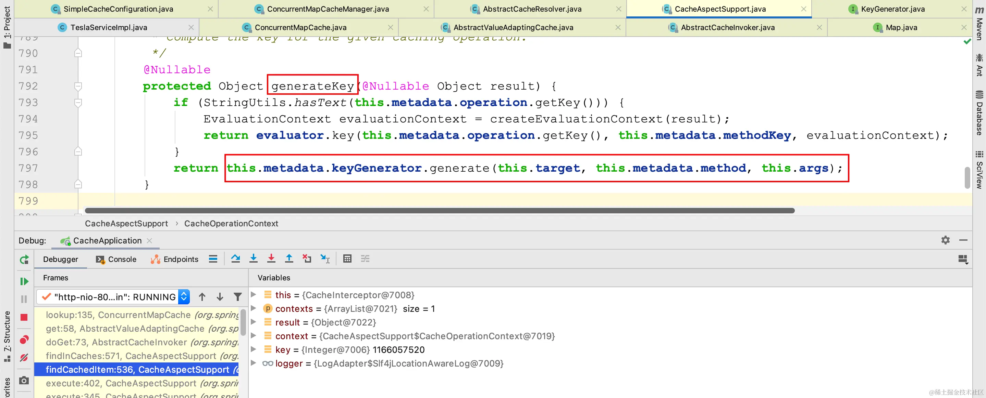
Task: Select the execute:402 CacheAspectSupport stack frame
Action: [141, 383]
